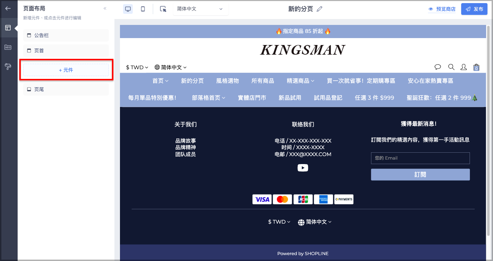This screenshot has height=261, width=493.
Task: Open the 風格選物 navigation menu item
Action: (x=227, y=81)
